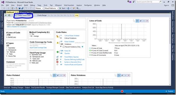Click the browser refresh icon in the toolbar

tap(68, 8)
